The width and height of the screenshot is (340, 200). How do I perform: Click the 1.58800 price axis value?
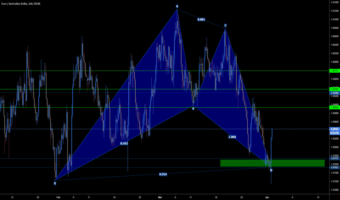coord(335,113)
